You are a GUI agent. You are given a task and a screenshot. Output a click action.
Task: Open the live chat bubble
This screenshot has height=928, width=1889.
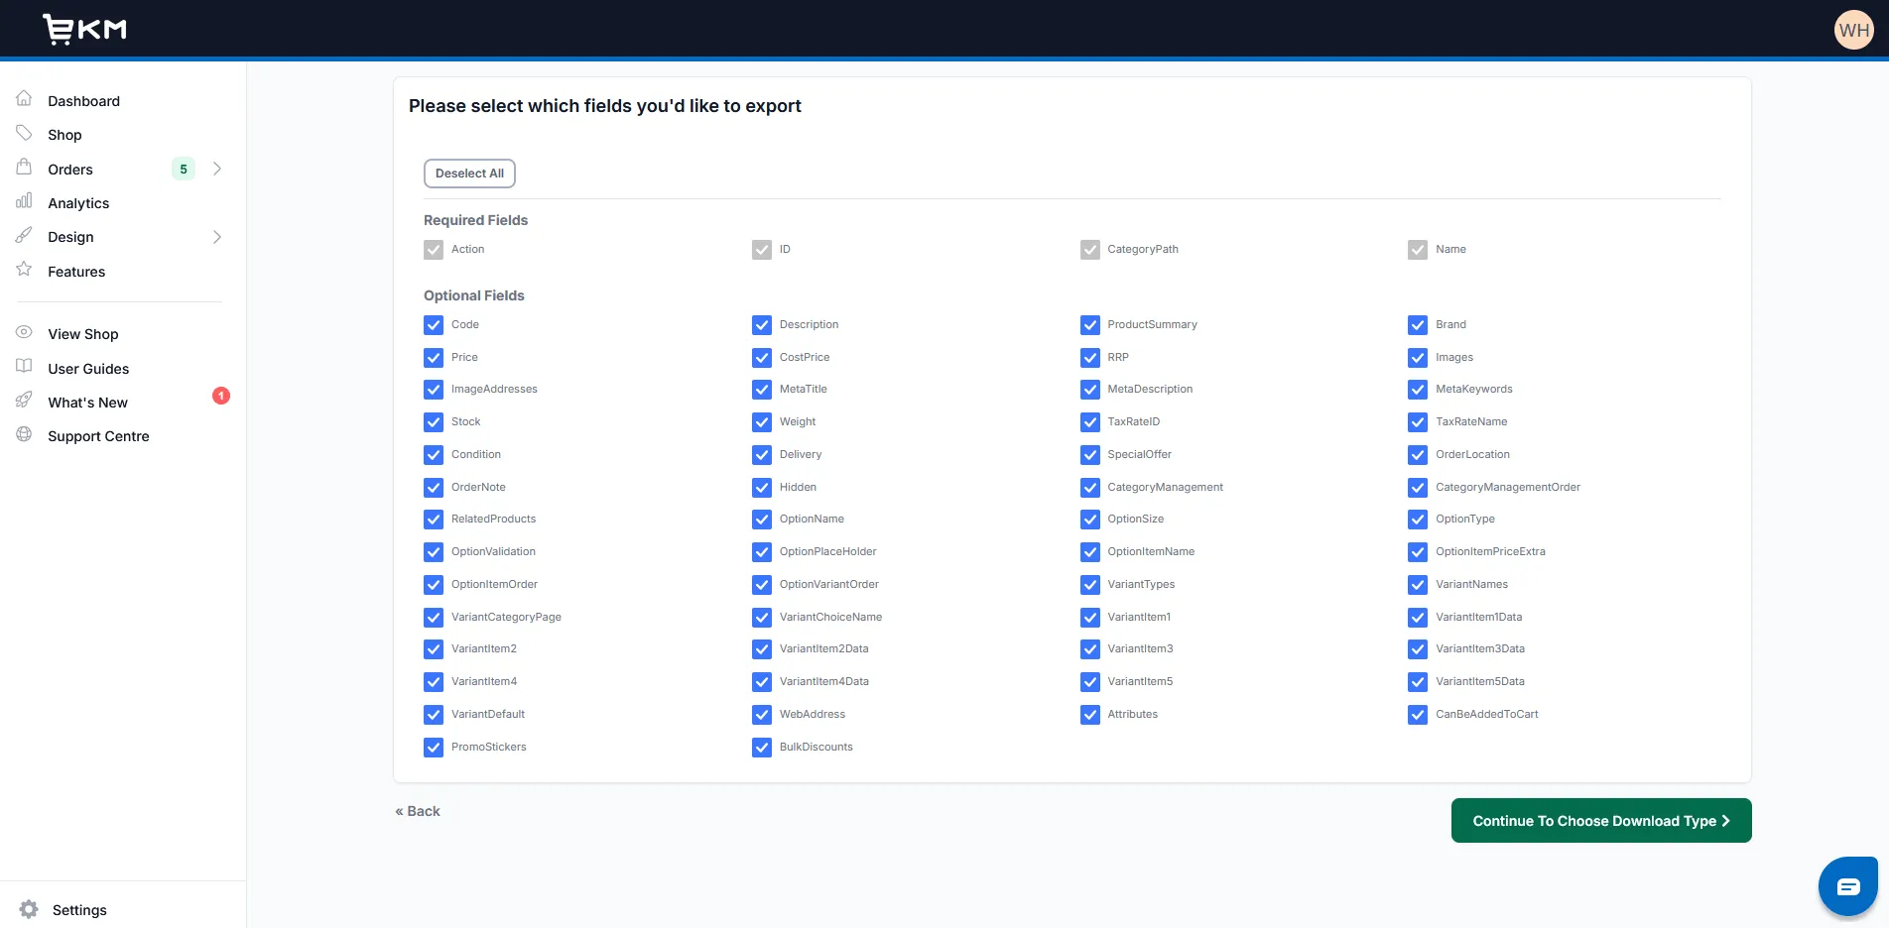point(1847,885)
